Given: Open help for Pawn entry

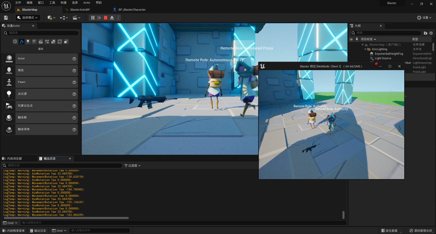Looking at the screenshot, I should coord(74,82).
